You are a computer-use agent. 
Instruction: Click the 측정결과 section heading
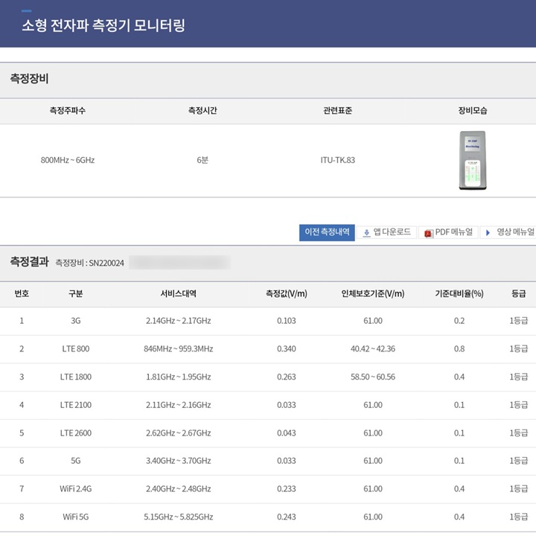click(x=29, y=262)
